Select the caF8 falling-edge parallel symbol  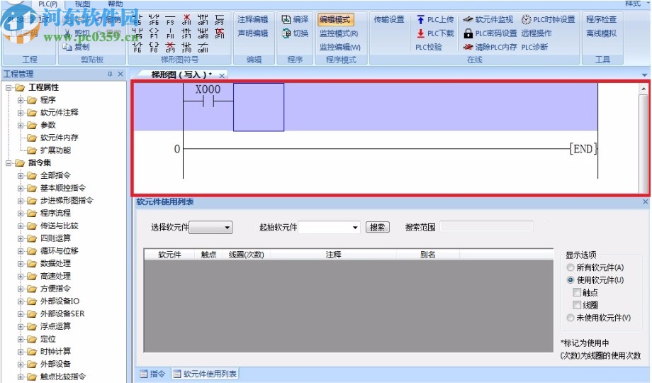[x=203, y=33]
